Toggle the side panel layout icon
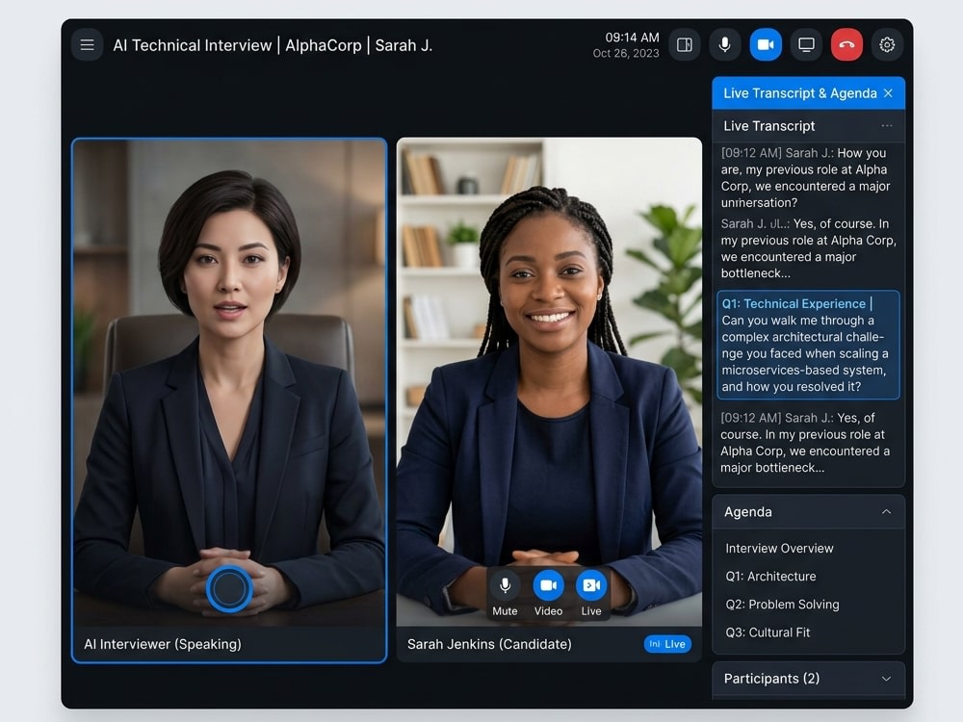 [x=684, y=45]
